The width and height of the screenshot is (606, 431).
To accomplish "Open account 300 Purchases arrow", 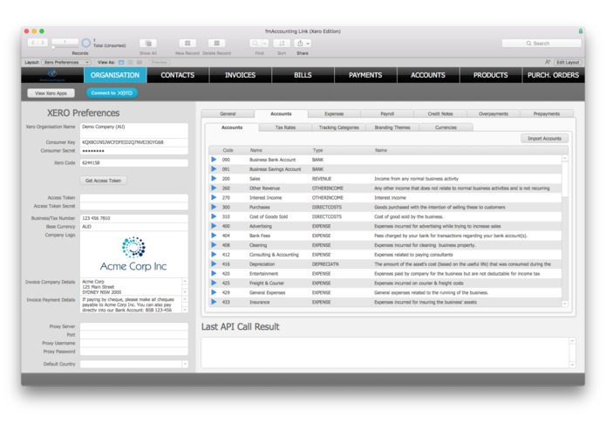I will point(214,207).
